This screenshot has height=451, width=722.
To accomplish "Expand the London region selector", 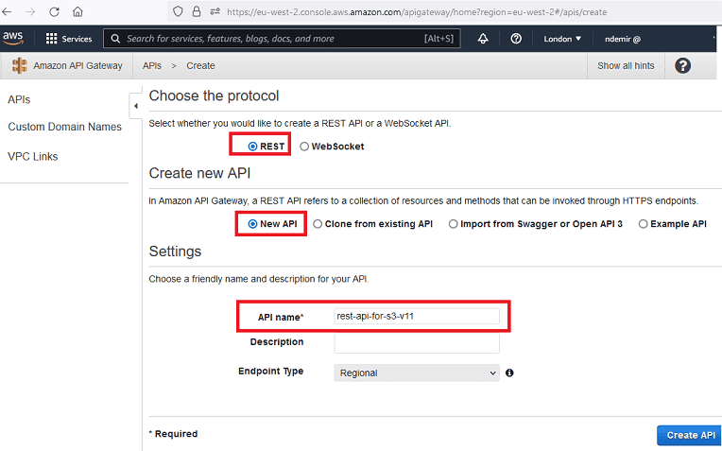I will click(x=564, y=39).
